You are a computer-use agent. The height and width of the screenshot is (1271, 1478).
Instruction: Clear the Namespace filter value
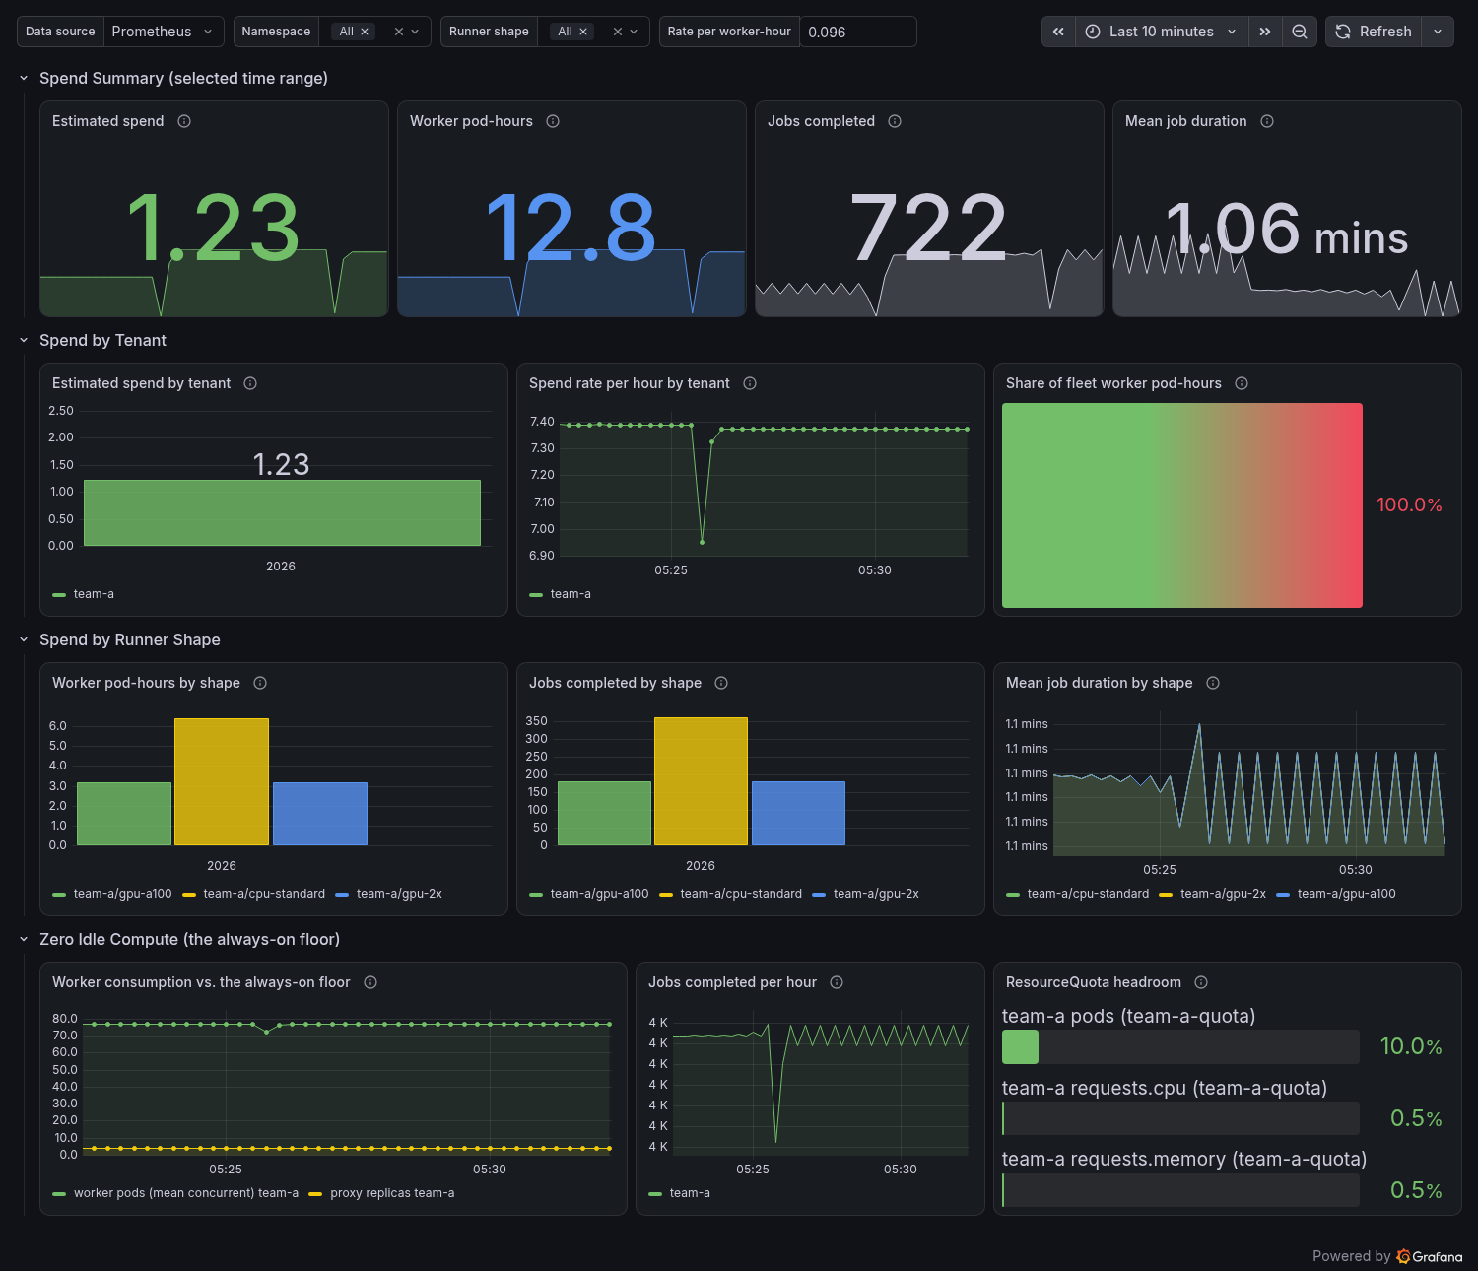tap(398, 32)
